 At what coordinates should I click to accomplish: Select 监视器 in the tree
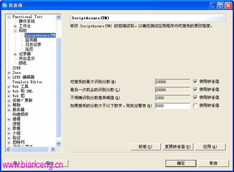(x=31, y=40)
